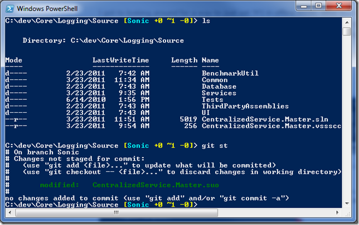
Task: Click the 'modified:' green label
Action: coord(60,185)
